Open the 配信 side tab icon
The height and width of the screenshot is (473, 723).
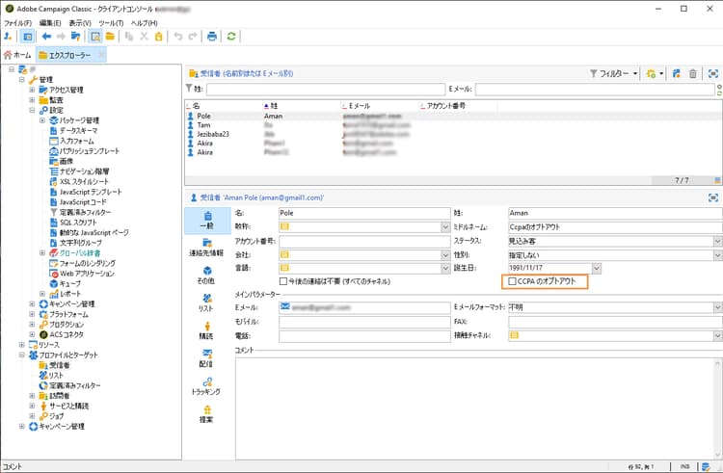click(x=206, y=358)
